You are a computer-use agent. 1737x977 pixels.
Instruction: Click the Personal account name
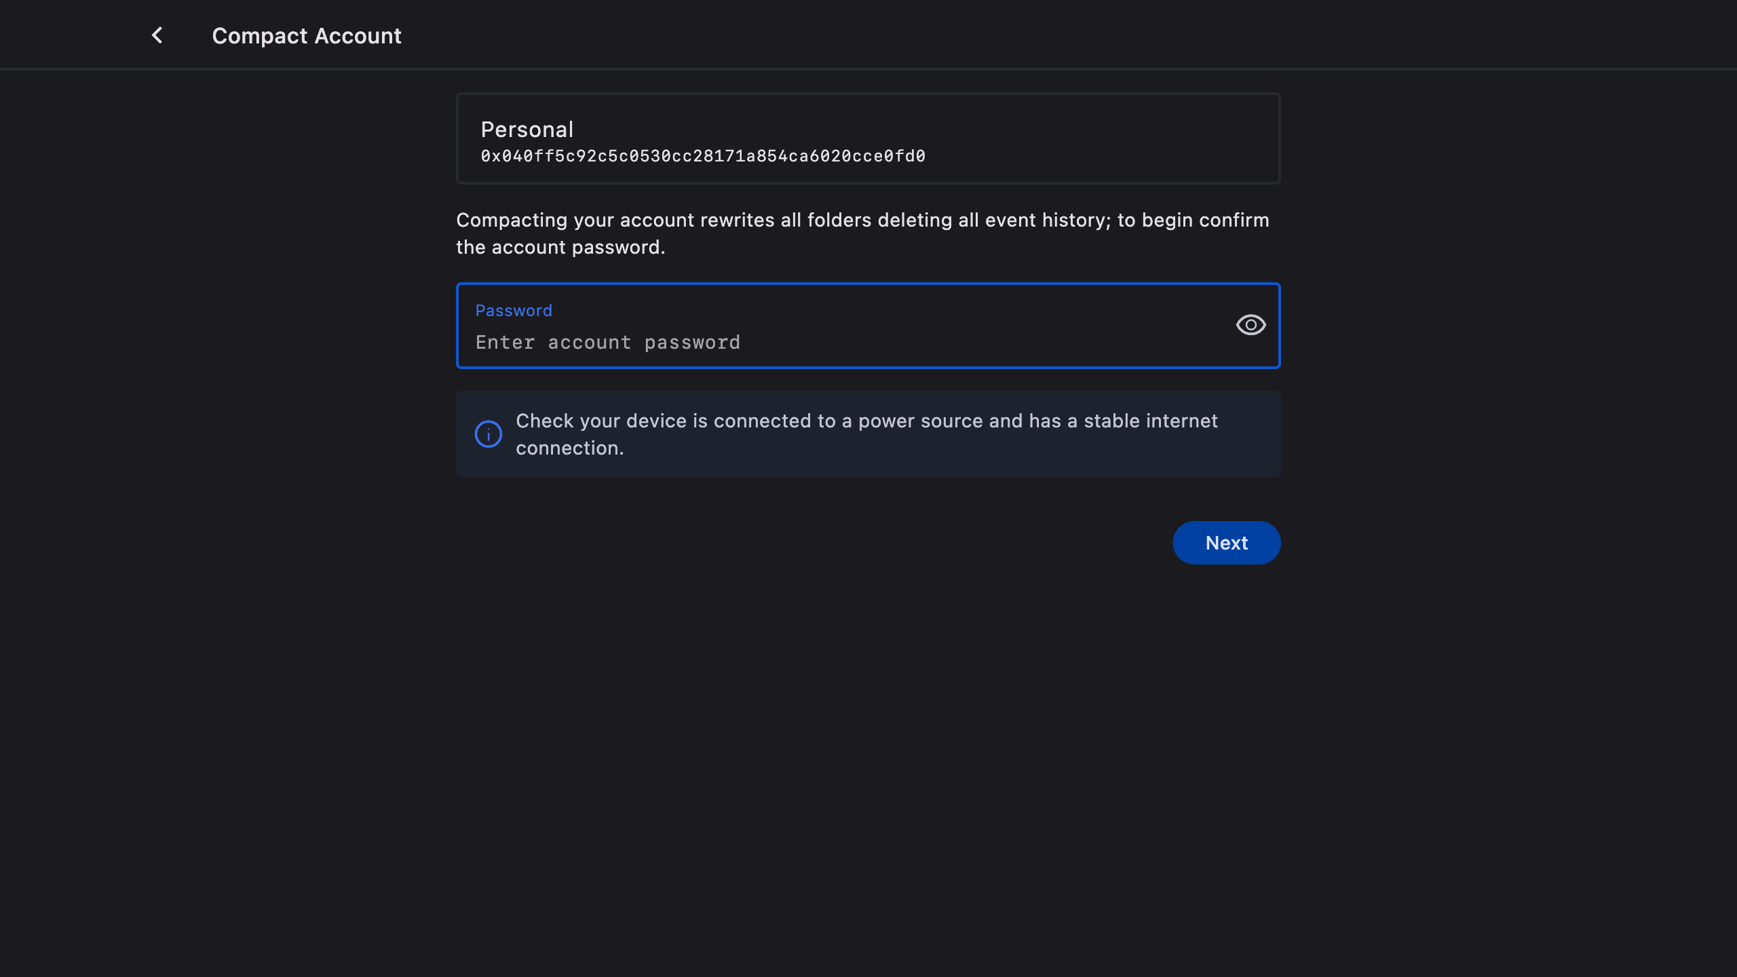pos(527,130)
